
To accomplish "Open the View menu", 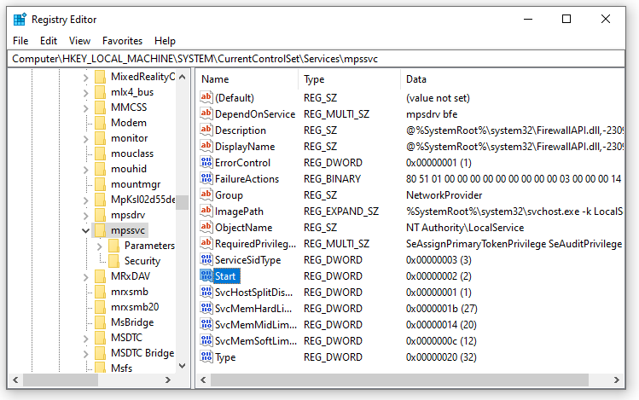I will (x=79, y=40).
